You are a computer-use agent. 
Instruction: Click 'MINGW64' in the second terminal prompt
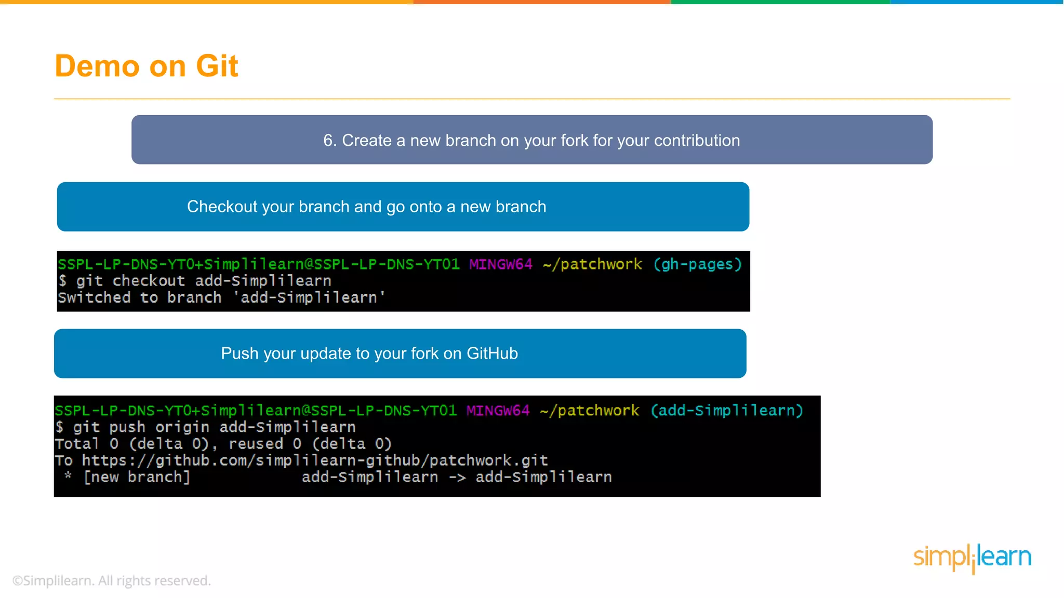498,411
